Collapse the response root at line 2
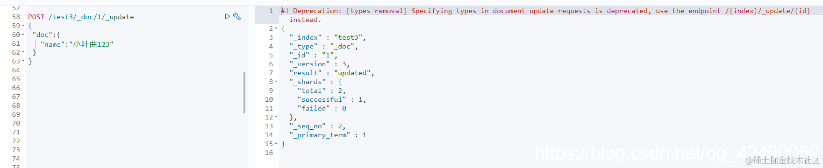The height and width of the screenshot is (168, 823). 276,28
